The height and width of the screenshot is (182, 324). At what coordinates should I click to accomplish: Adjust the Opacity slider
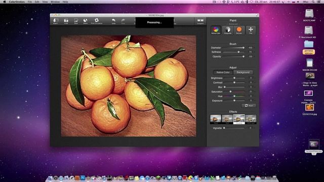pyautogui.click(x=234, y=56)
